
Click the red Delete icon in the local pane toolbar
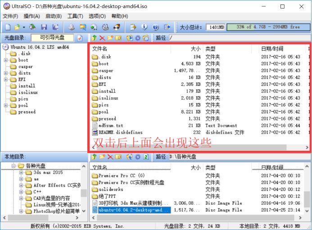(110, 157)
